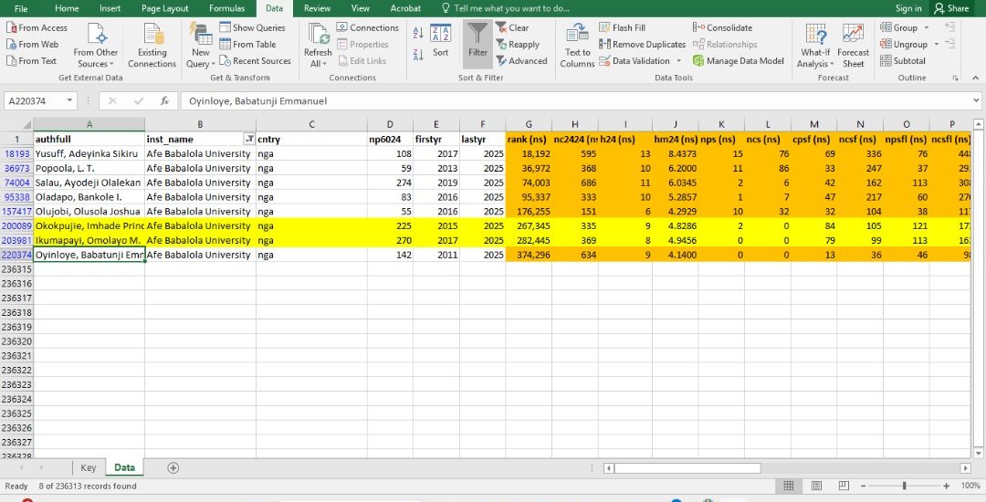Click the Remove Duplicates icon
The width and height of the screenshot is (986, 502).
(x=605, y=44)
